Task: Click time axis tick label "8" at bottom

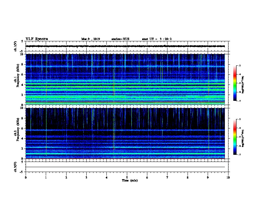Action: coord(188,178)
